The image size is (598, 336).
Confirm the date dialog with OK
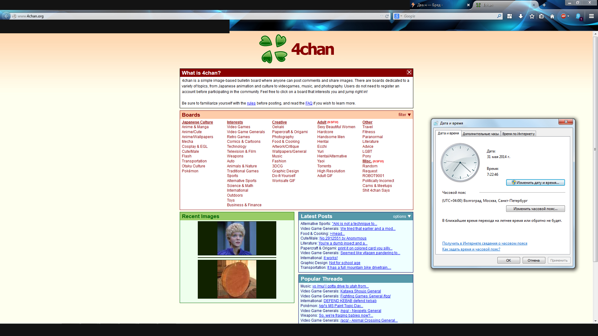[508, 260]
